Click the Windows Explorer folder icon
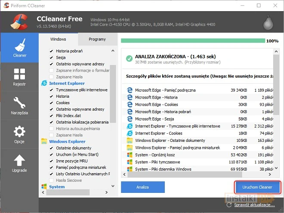Viewport: 284px width, 213px height. click(44, 141)
